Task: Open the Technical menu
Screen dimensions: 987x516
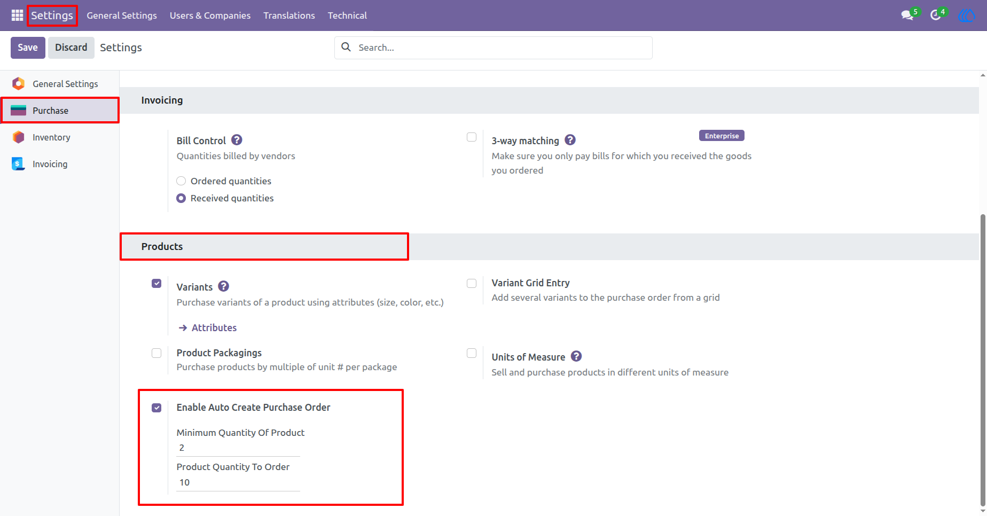Action: click(x=347, y=15)
